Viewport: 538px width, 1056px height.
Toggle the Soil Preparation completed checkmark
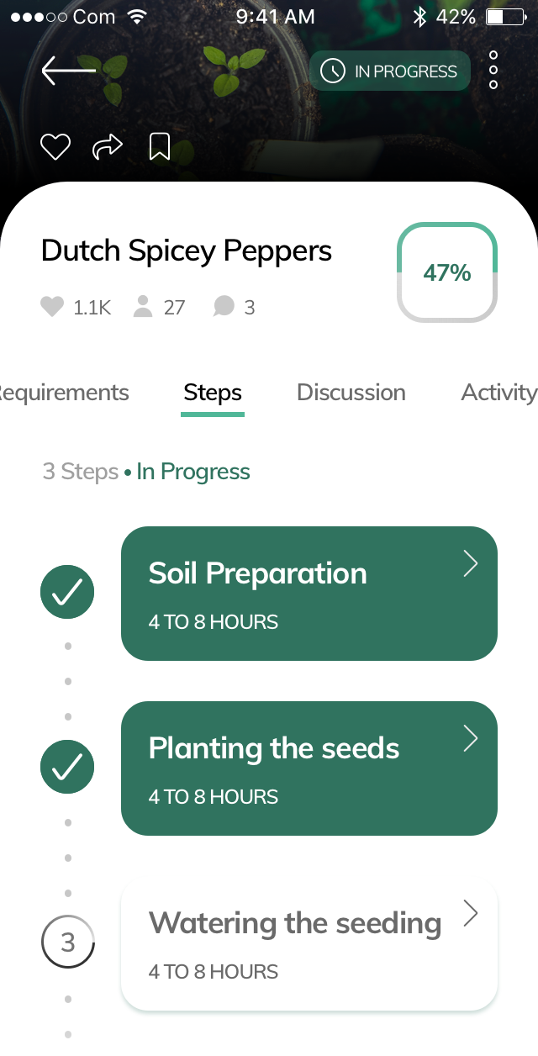pyautogui.click(x=67, y=594)
